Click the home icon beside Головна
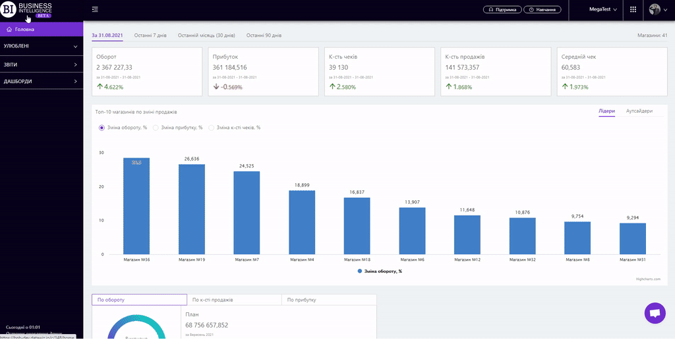Screen dimensions: 675x340 coord(9,30)
